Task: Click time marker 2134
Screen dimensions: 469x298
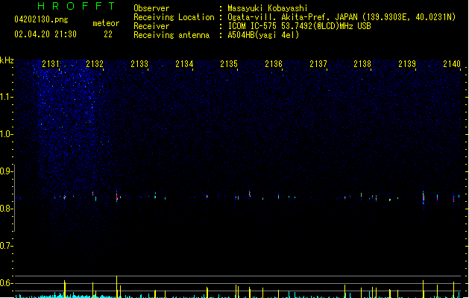Action: pos(184,64)
